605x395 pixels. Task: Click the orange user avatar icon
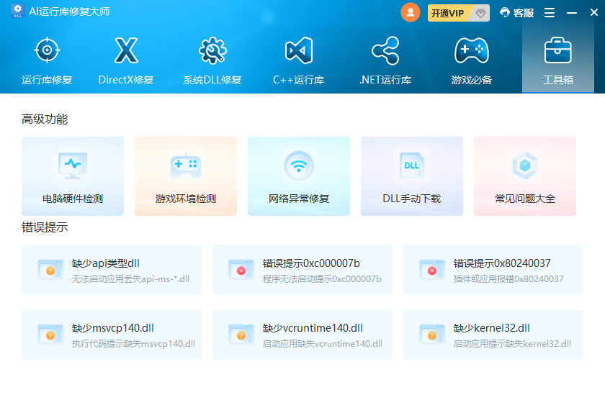pyautogui.click(x=411, y=13)
